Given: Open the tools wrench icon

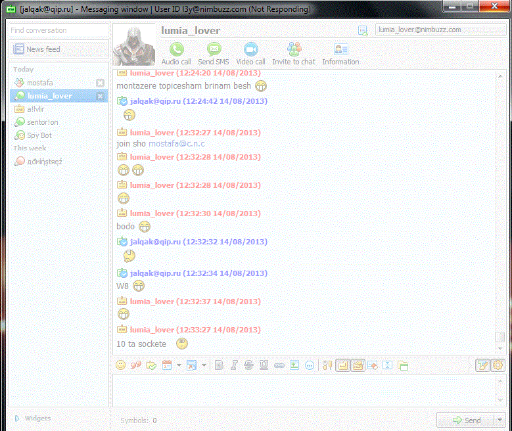Looking at the screenshot, I should click(327, 365).
